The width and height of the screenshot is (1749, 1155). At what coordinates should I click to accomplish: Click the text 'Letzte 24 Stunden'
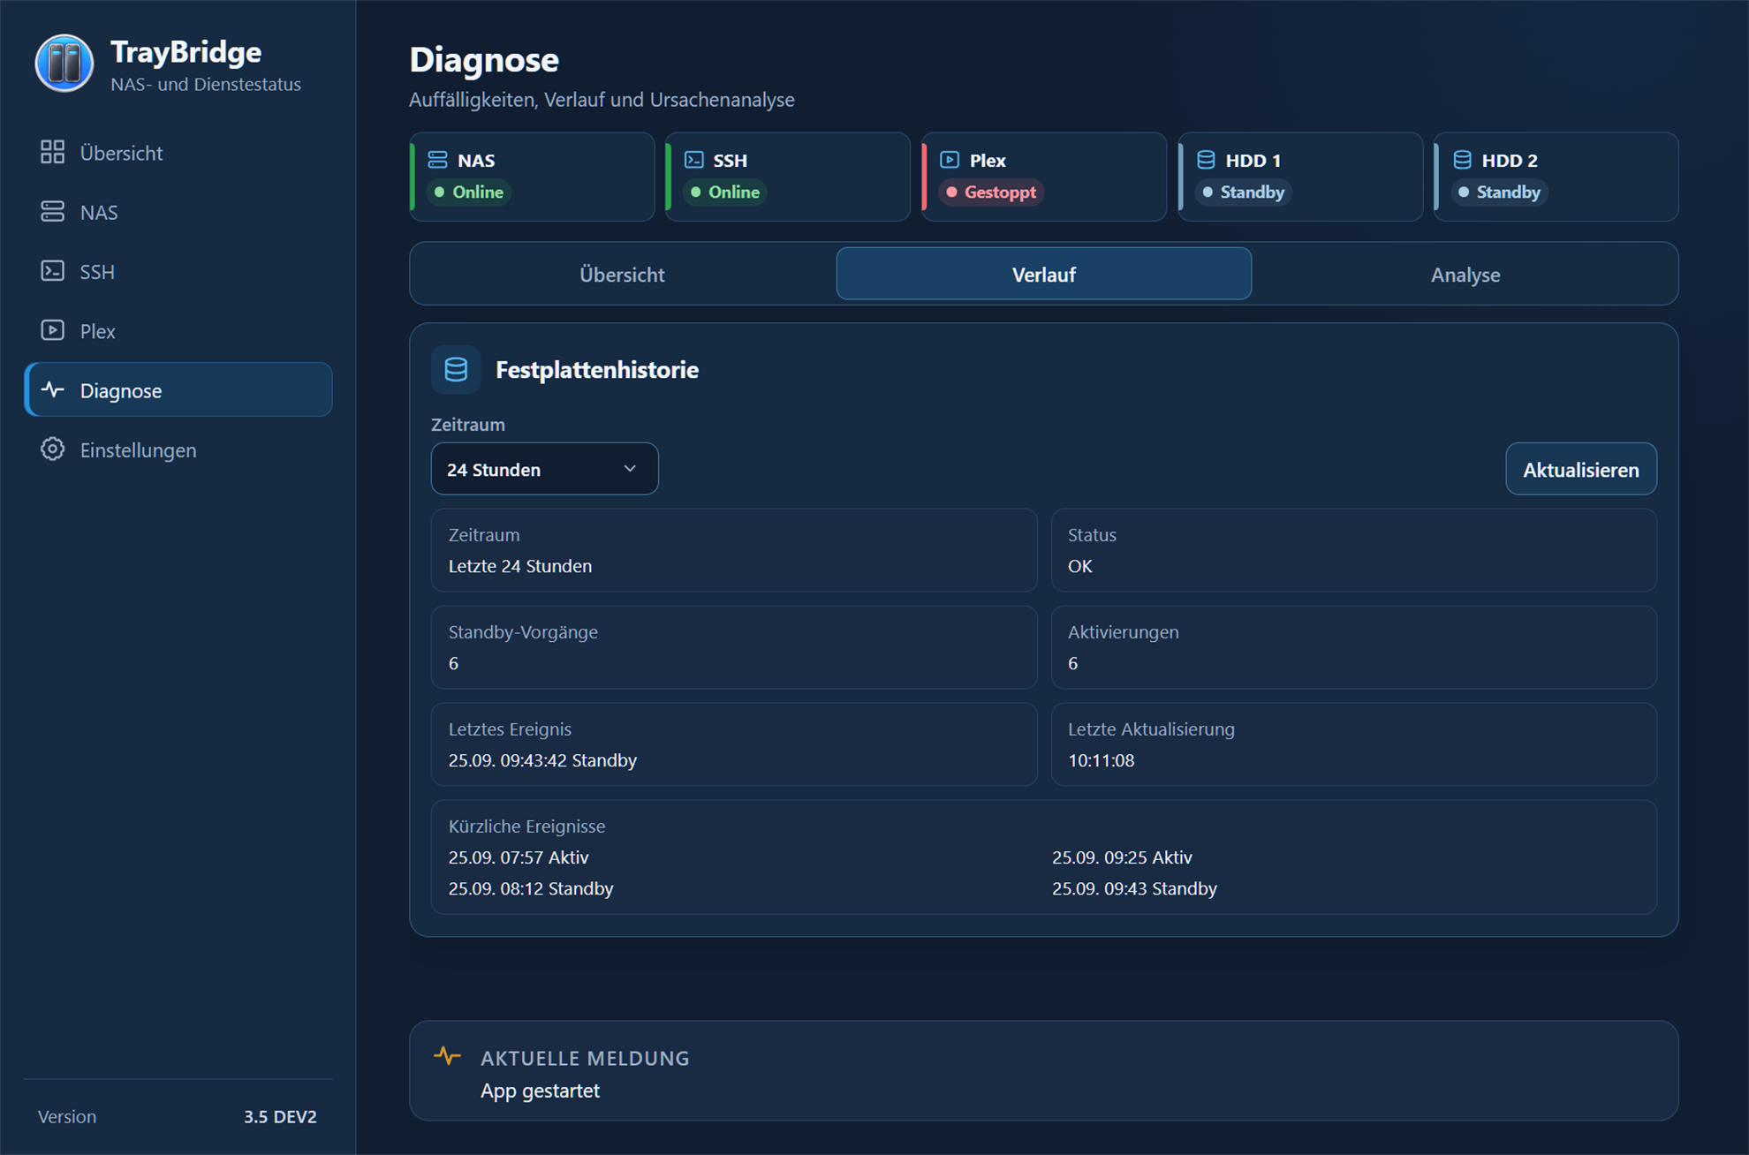520,566
